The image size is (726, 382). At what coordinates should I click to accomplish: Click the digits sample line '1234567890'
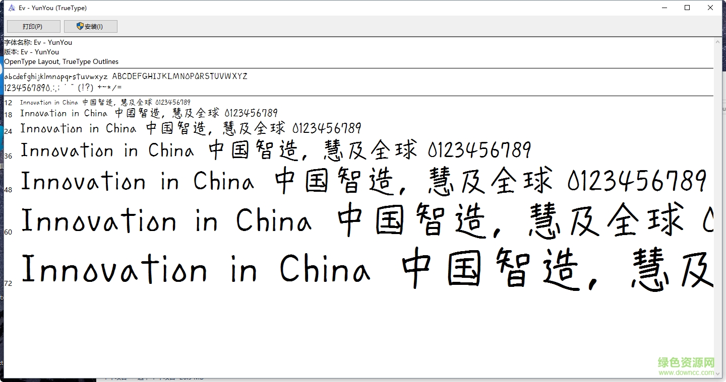click(27, 88)
